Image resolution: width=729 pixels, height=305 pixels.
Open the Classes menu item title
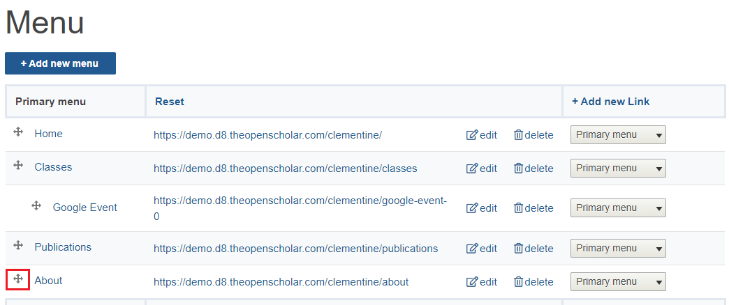(53, 167)
